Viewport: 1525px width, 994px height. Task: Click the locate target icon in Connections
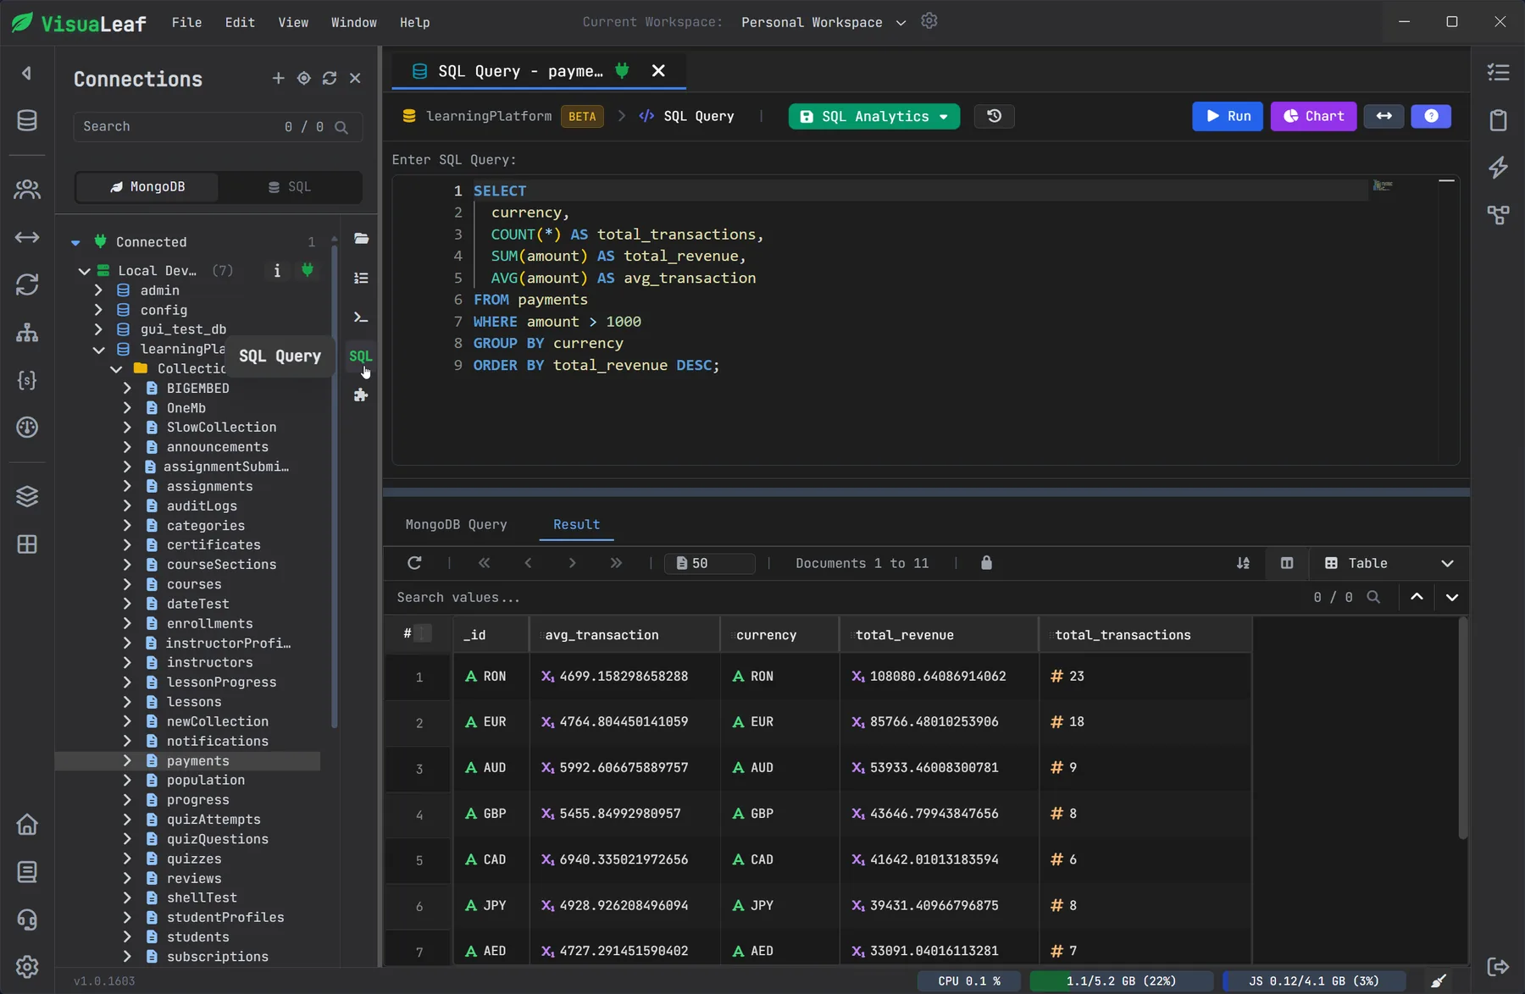coord(304,78)
